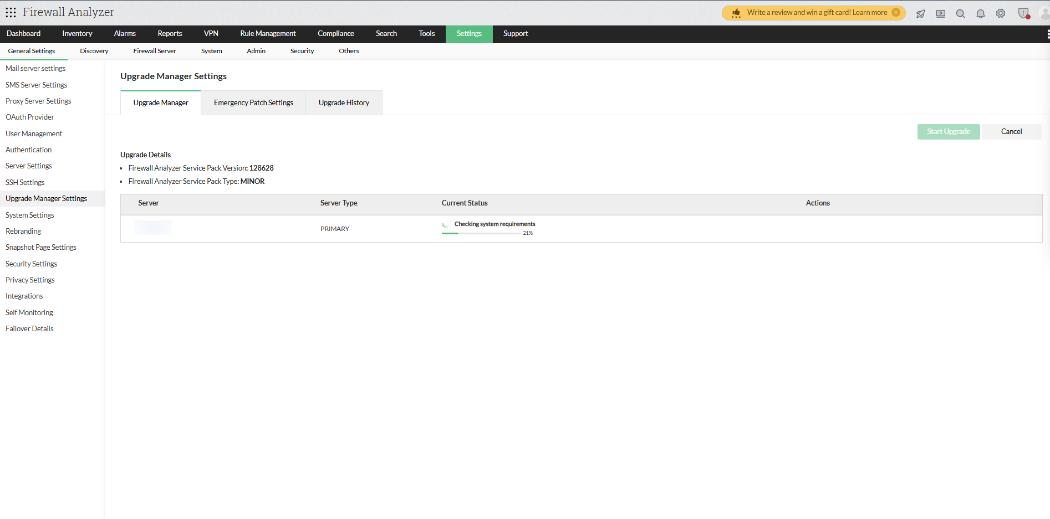1050x519 pixels.
Task: Select the Upgrade Manager tab
Action: click(x=161, y=103)
